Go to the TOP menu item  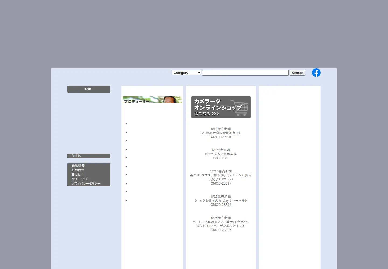(x=89, y=89)
